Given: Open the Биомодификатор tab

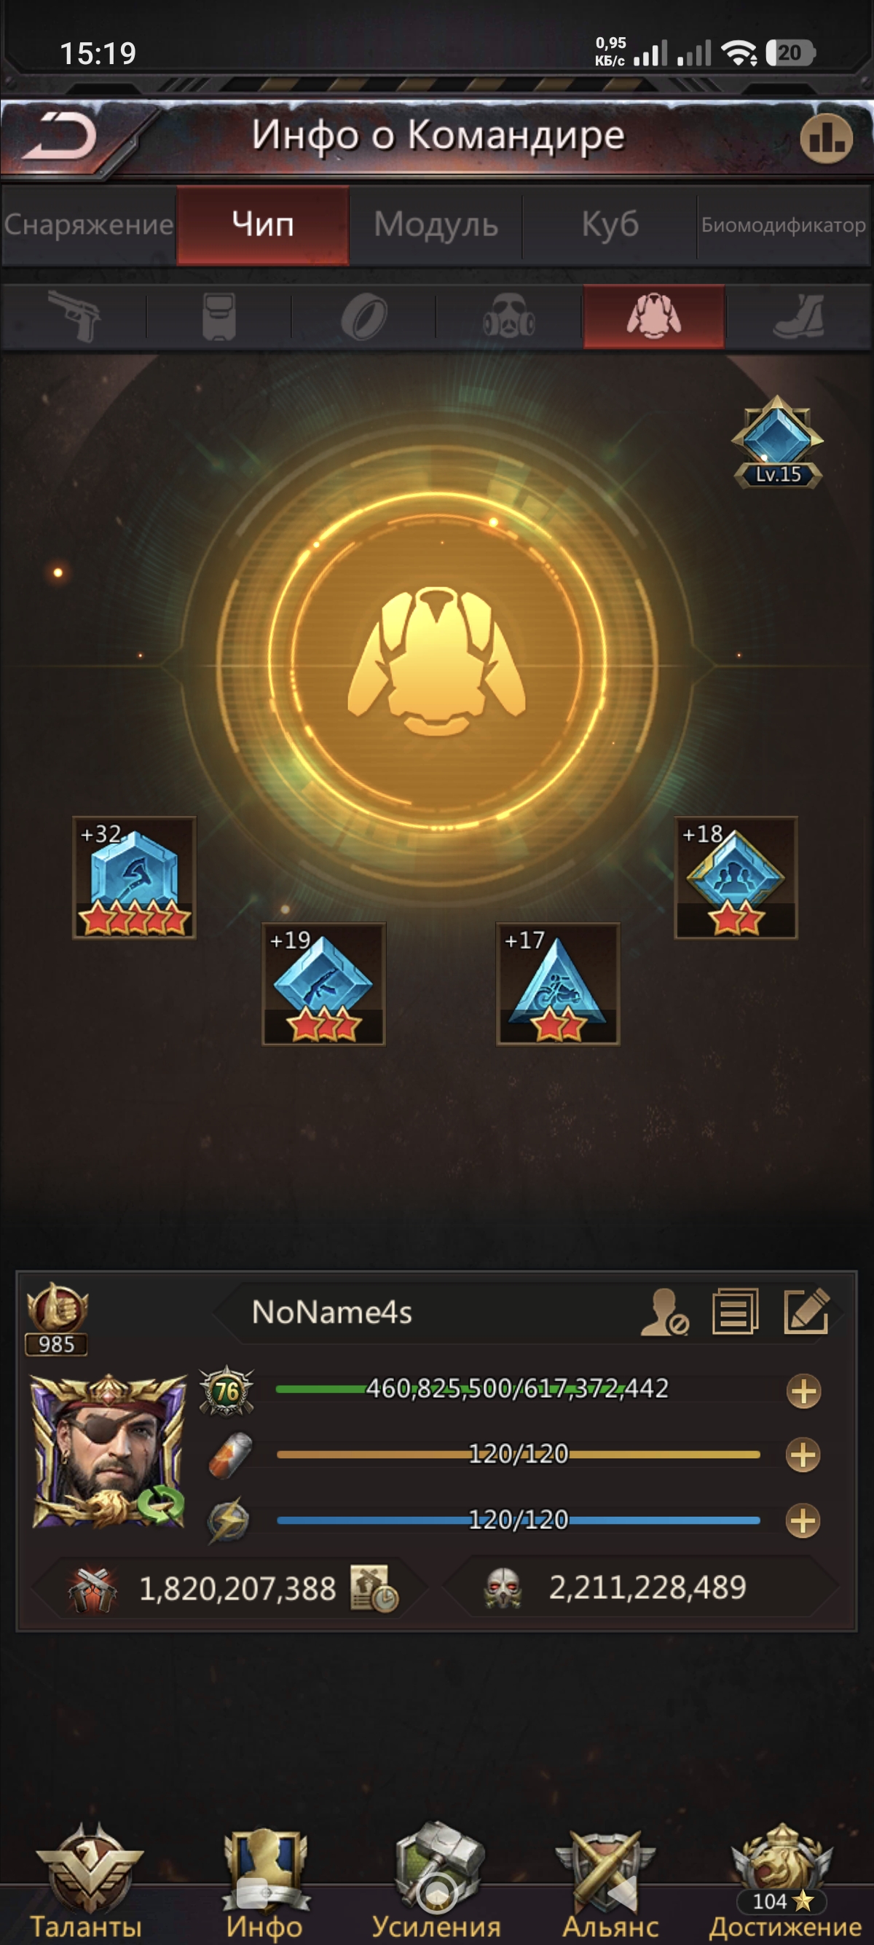Looking at the screenshot, I should [x=784, y=224].
